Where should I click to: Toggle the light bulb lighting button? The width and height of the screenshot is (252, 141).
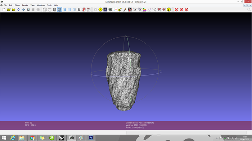coord(79,10)
